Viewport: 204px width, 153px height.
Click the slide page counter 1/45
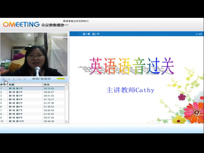click(x=199, y=34)
